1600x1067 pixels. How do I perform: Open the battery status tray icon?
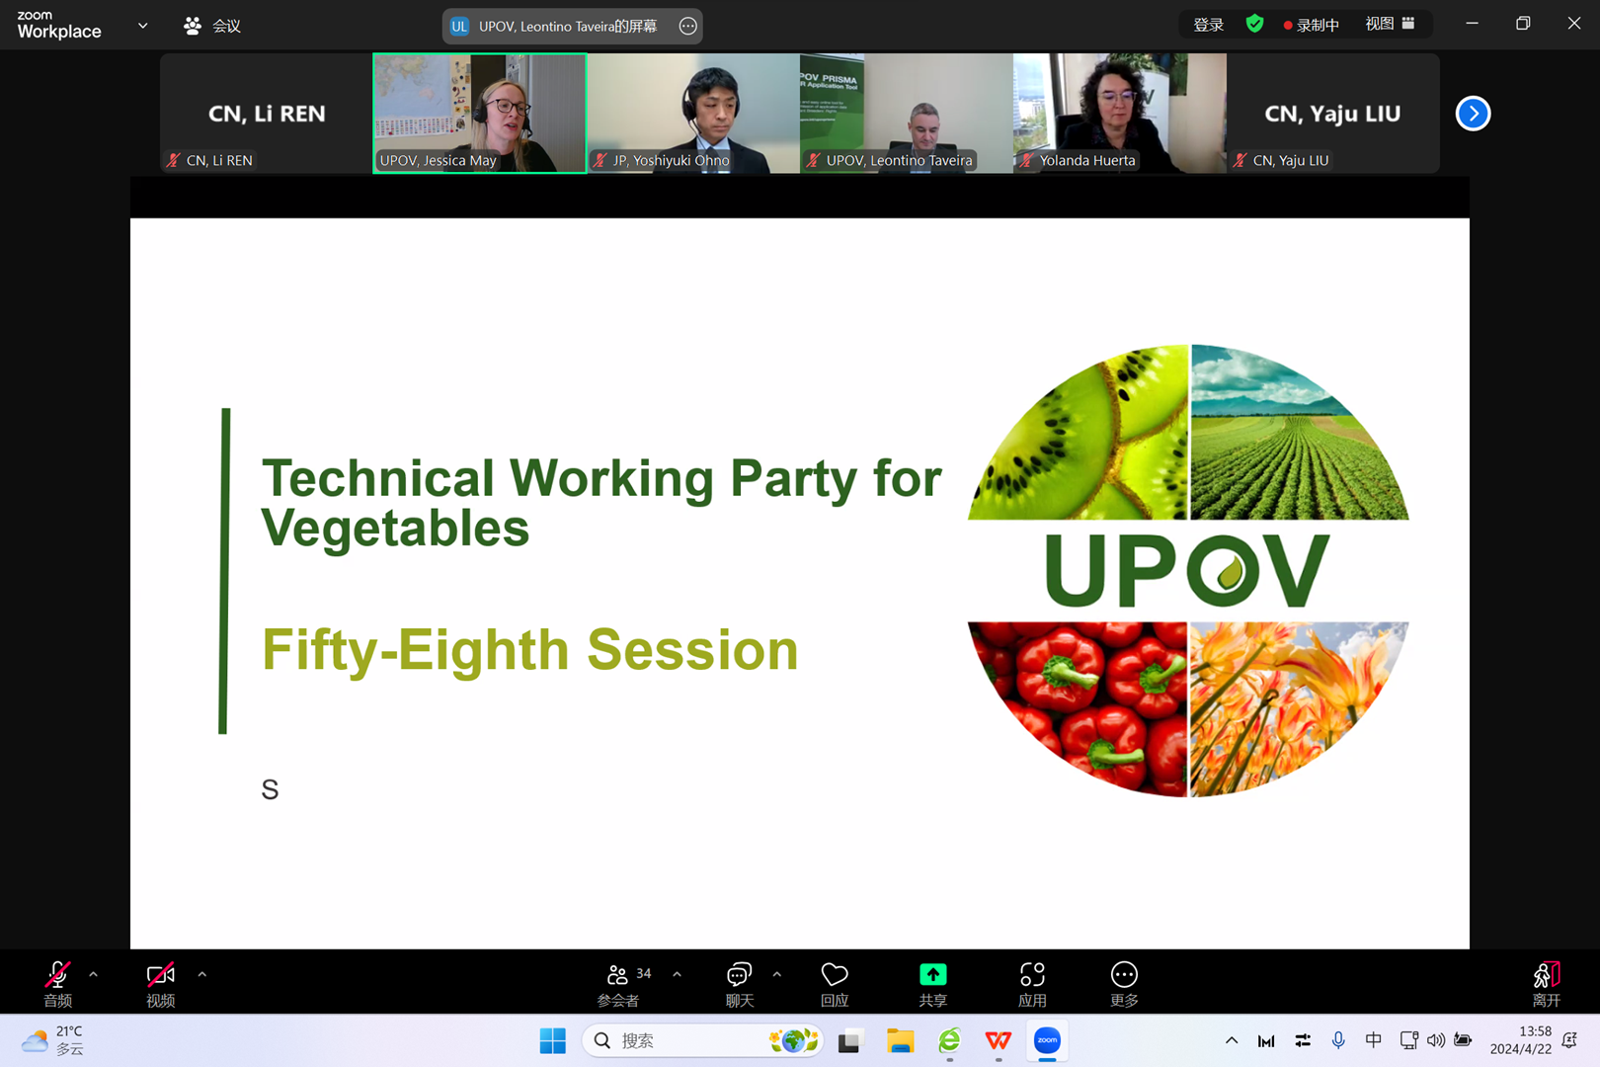[x=1463, y=1040]
